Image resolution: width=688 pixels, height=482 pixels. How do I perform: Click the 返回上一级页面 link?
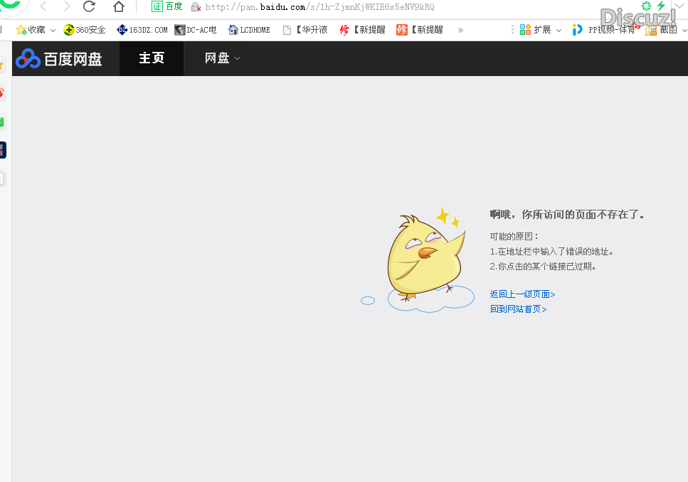coord(522,294)
